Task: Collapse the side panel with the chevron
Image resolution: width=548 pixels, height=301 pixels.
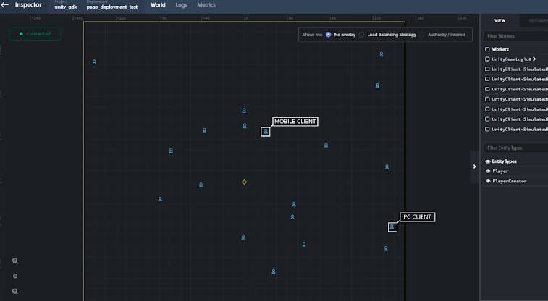Action: [x=474, y=166]
